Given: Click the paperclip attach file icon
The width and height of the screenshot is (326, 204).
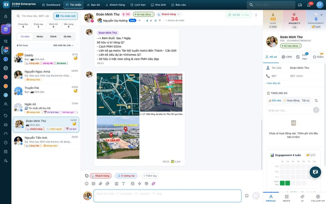Looking at the screenshot, I should 100,184.
